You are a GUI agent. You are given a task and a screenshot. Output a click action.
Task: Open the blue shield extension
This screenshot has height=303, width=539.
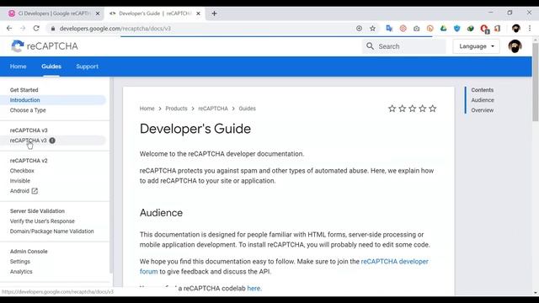(456, 29)
